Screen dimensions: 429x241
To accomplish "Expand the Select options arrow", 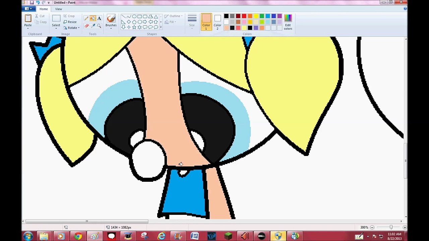I will point(56,28).
